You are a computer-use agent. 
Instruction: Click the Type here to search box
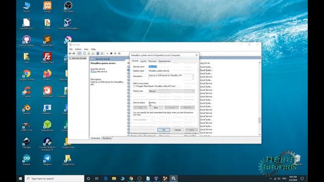coord(54,178)
